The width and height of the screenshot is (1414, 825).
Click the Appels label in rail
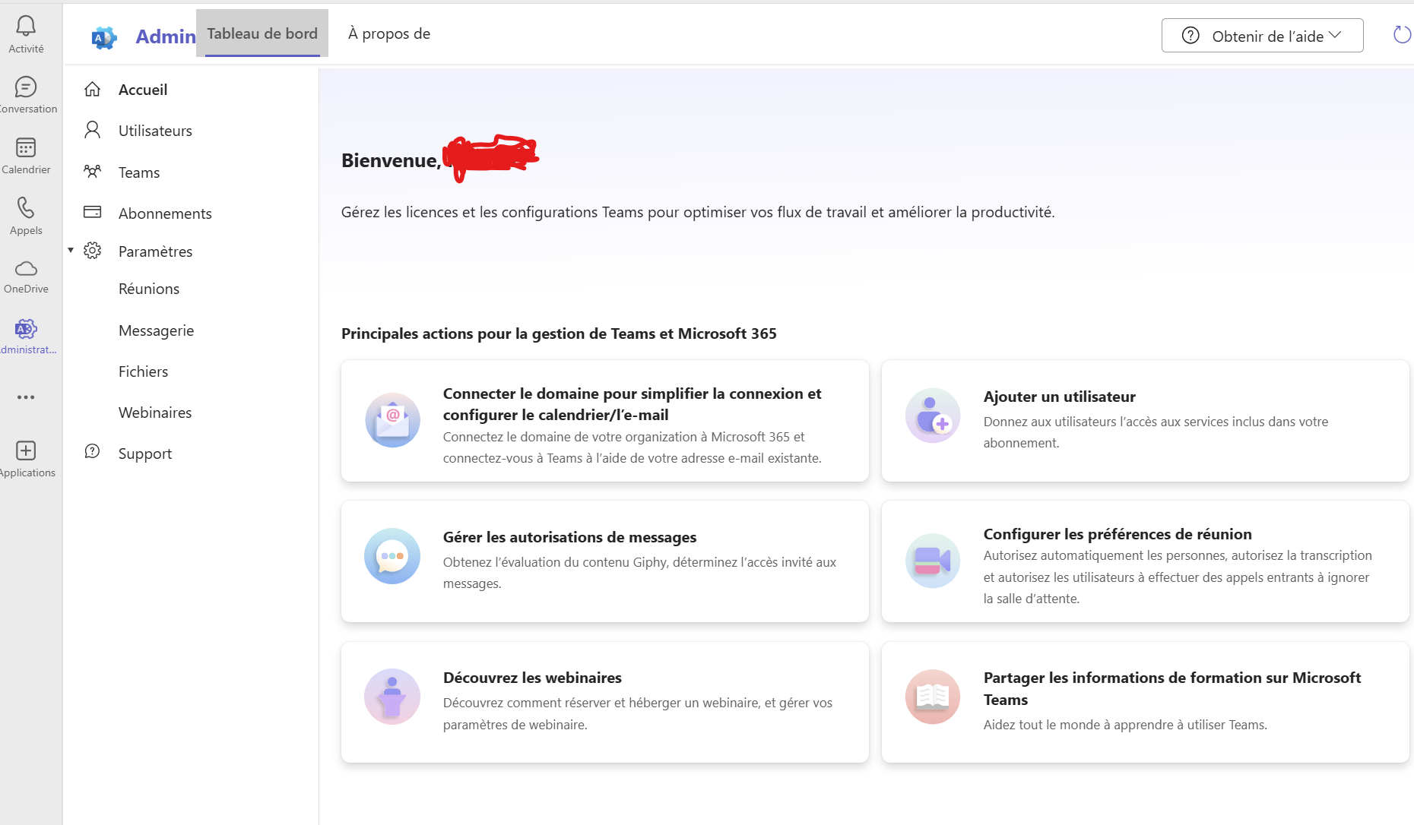tap(26, 230)
